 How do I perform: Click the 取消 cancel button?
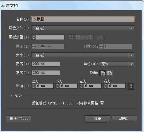pyautogui.click(x=124, y=119)
